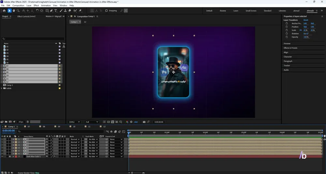
Task: Select the Pan Behind anchor point tool
Action: click(42, 11)
